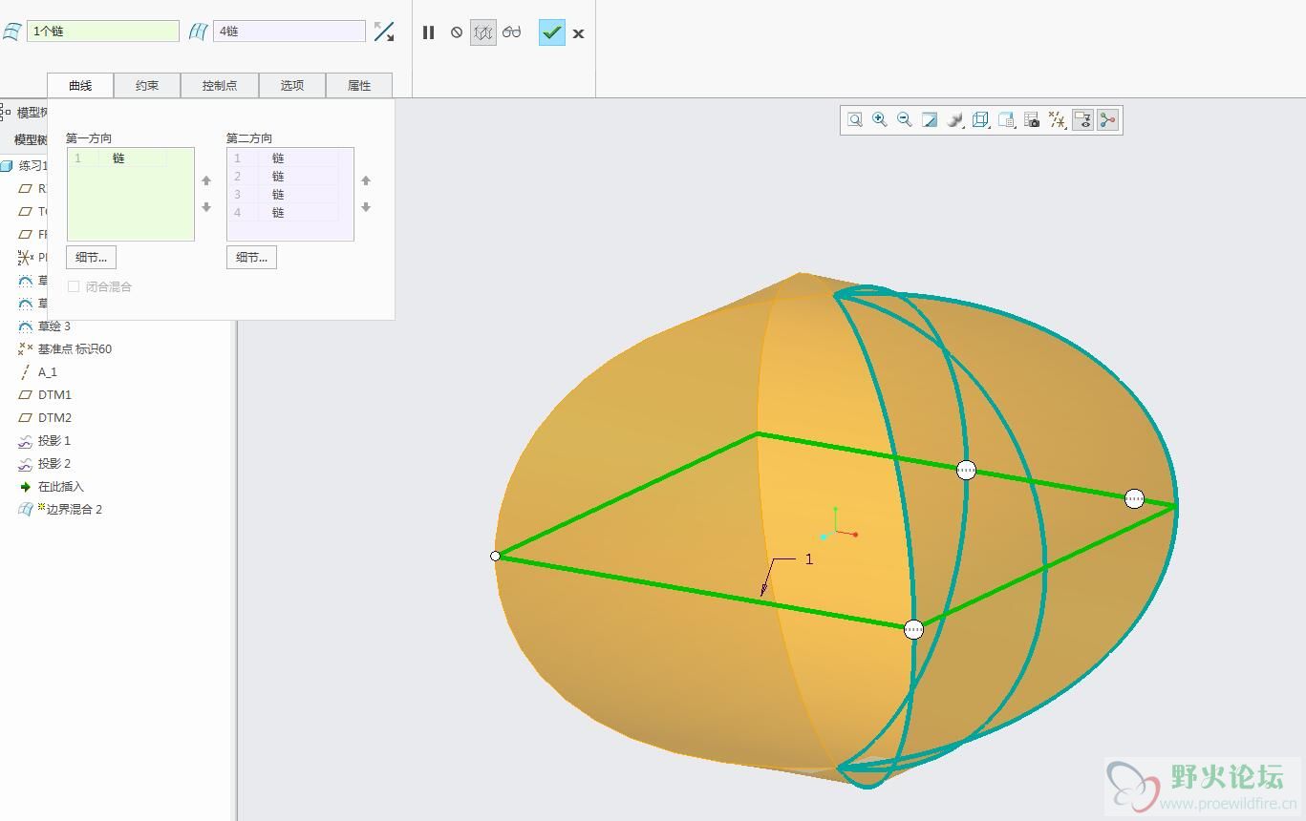The image size is (1306, 821).
Task: Open the 控制点 tab
Action: (x=220, y=85)
